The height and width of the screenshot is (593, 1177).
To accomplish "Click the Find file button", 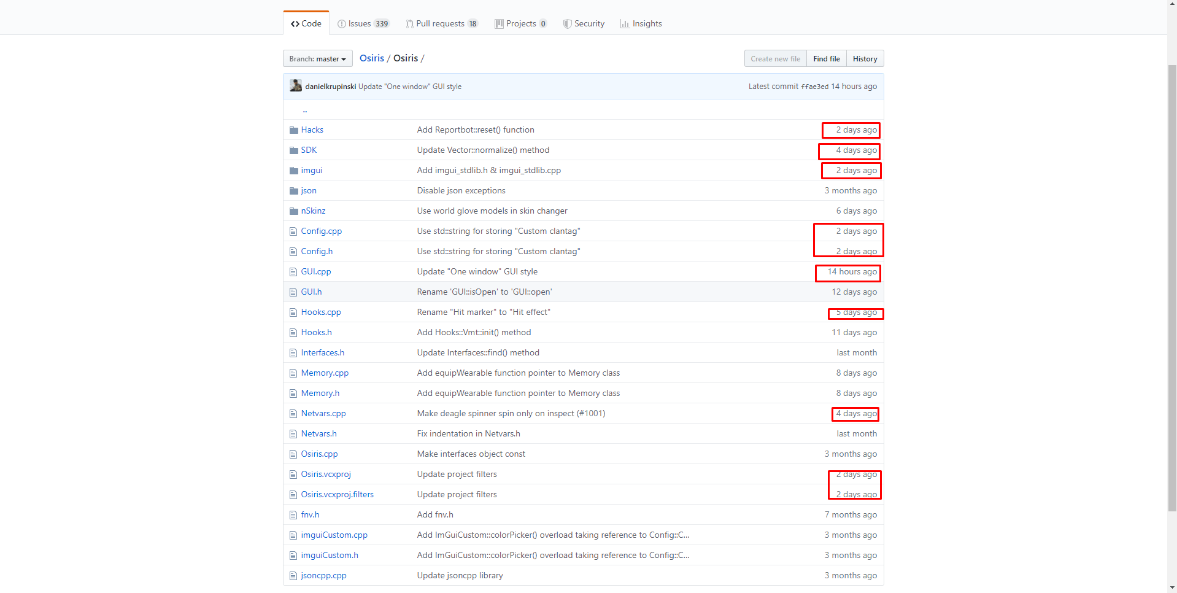I will click(826, 58).
